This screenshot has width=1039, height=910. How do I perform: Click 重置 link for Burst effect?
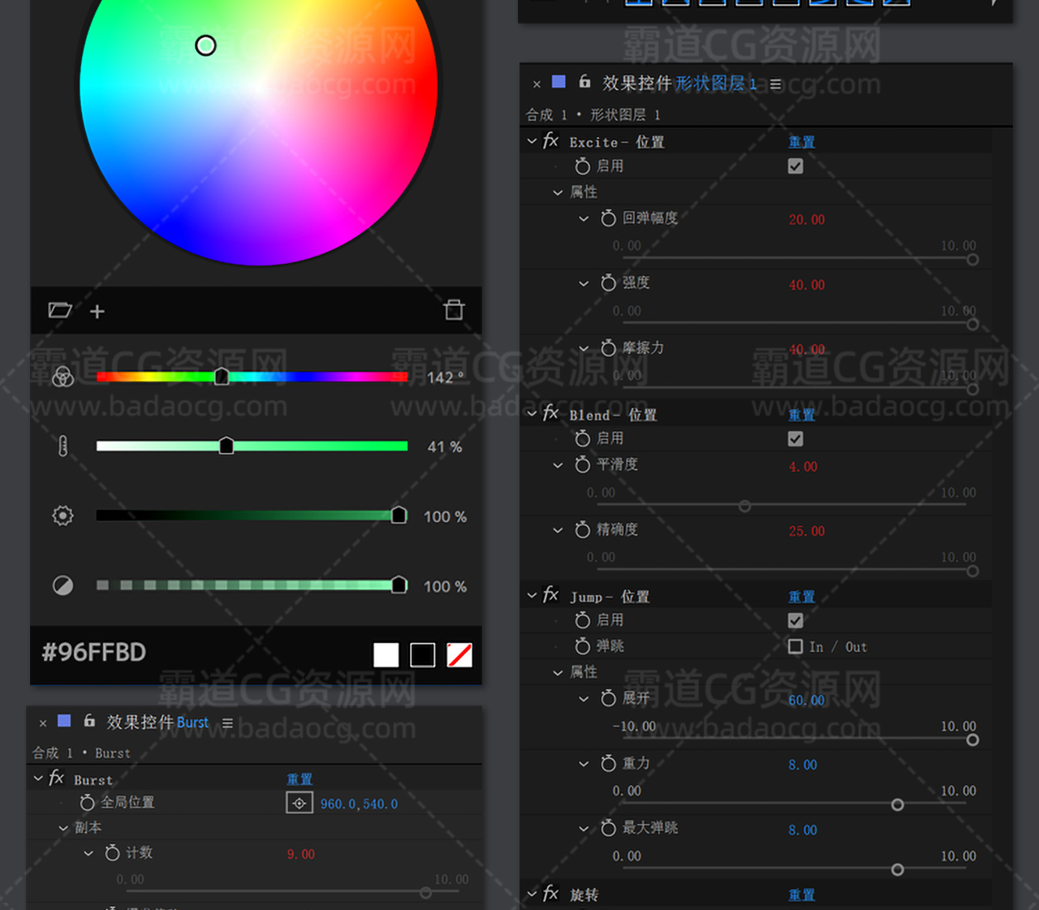(300, 779)
